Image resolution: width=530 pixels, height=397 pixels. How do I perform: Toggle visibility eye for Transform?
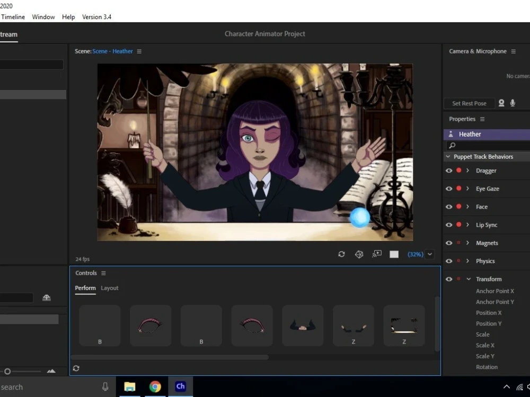tap(449, 279)
